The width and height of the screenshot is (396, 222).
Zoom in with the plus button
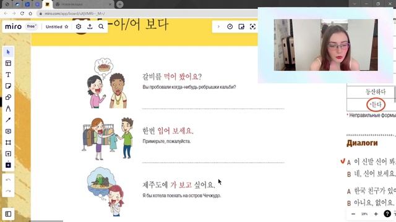coord(376,214)
